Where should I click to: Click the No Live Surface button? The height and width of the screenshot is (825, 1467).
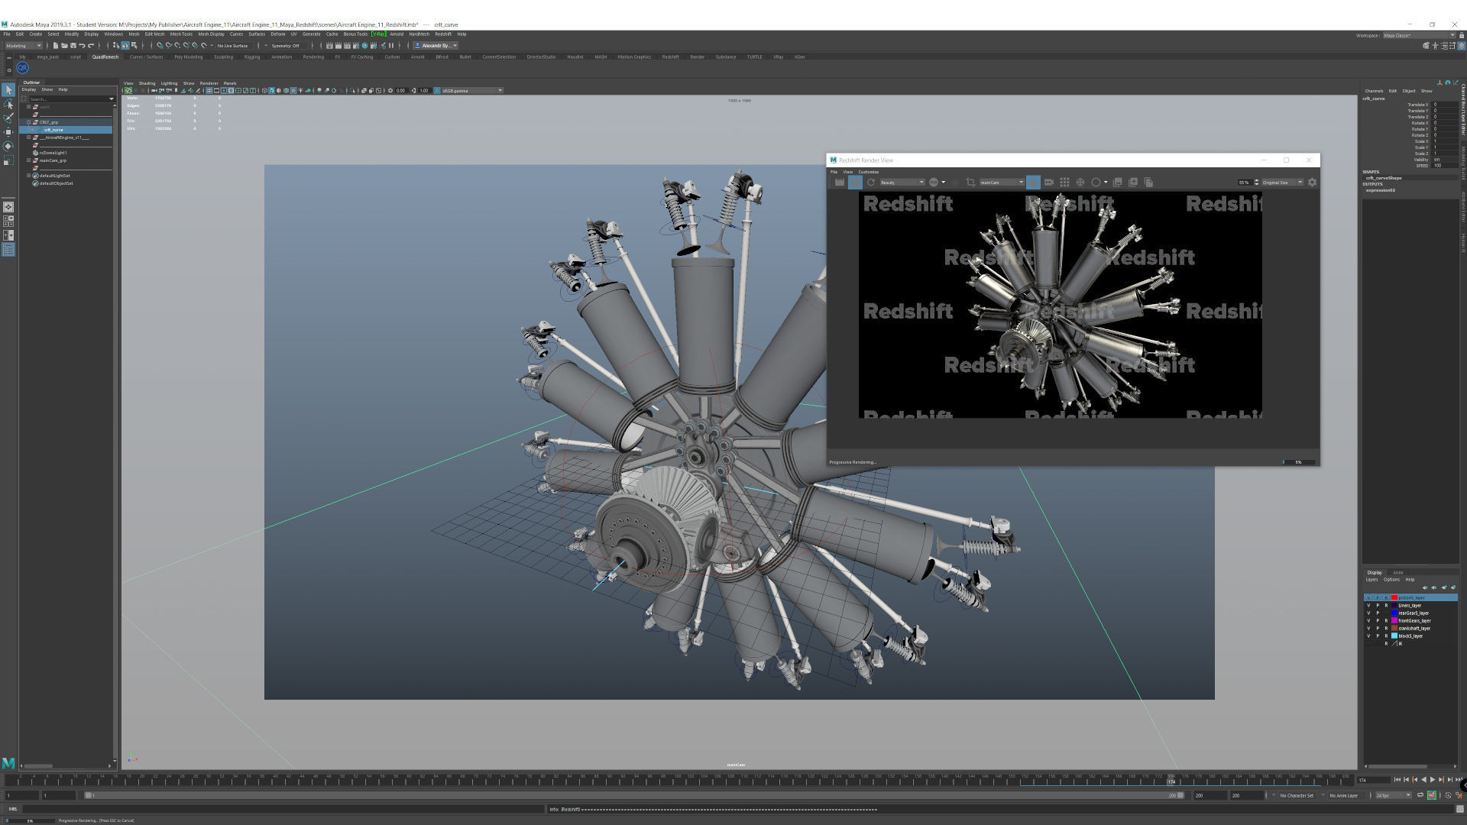coord(232,45)
